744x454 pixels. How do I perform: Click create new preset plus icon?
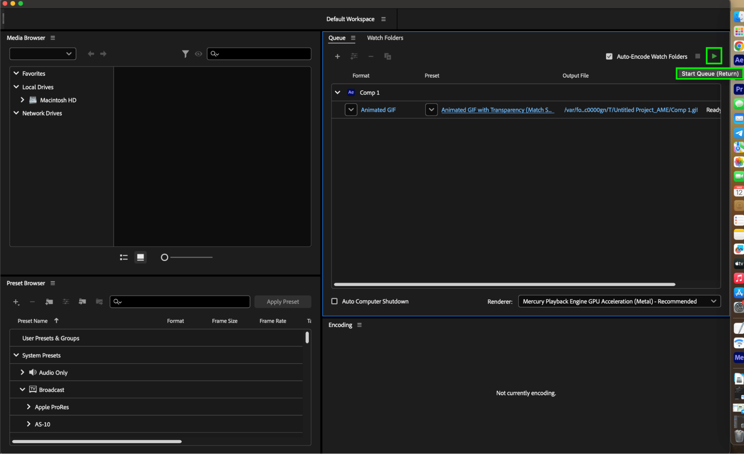[16, 302]
